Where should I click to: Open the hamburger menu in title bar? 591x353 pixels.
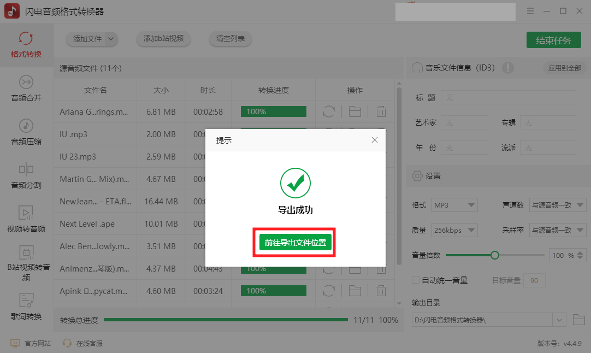pos(530,11)
